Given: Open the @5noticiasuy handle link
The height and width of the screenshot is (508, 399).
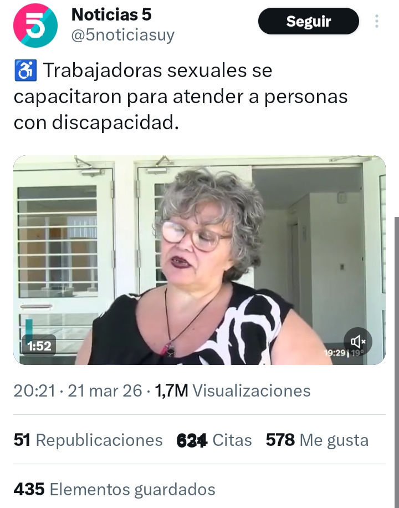Looking at the screenshot, I should pyautogui.click(x=122, y=35).
